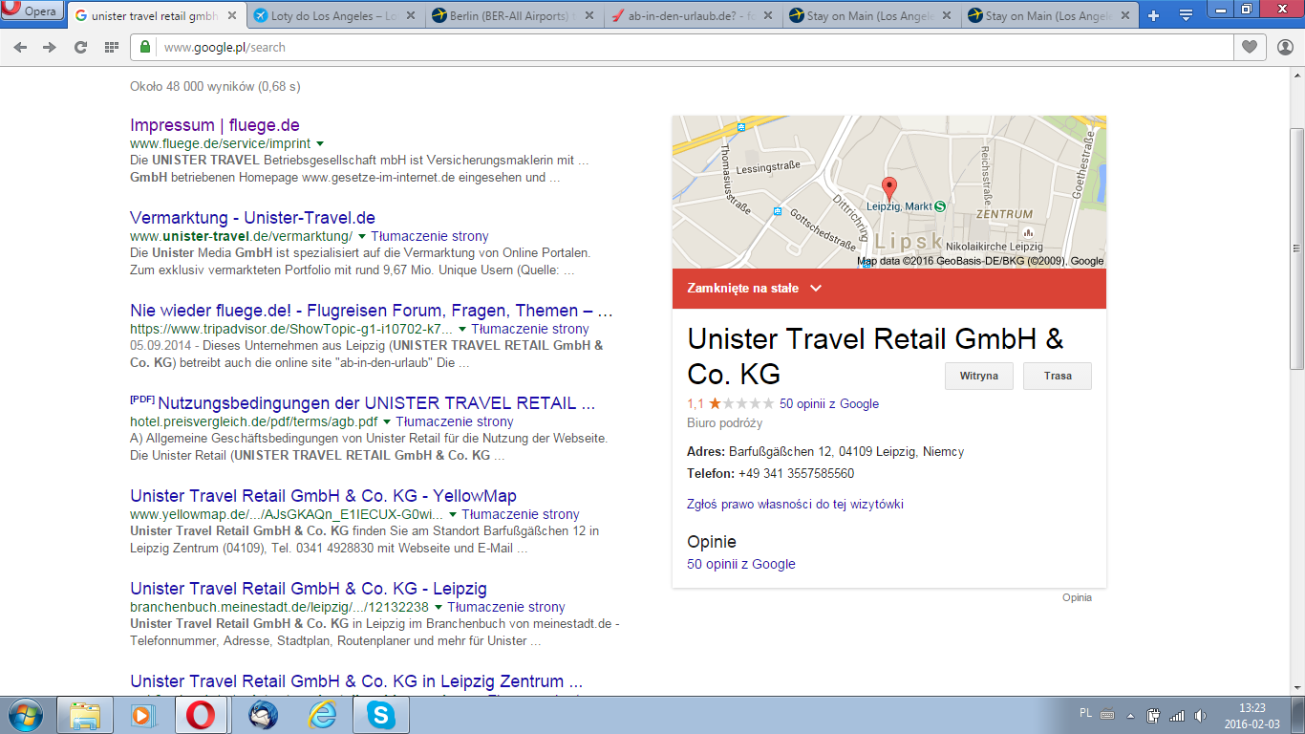Open the Nutzungsbedingungen PDF result

tap(376, 403)
